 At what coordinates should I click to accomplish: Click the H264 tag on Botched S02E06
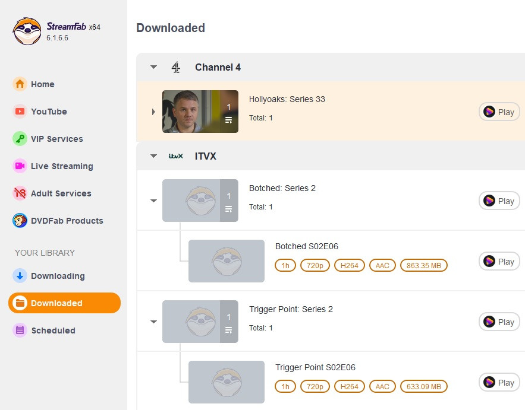(x=350, y=265)
